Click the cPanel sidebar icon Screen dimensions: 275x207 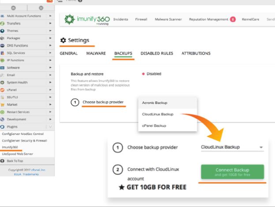pos(3,90)
